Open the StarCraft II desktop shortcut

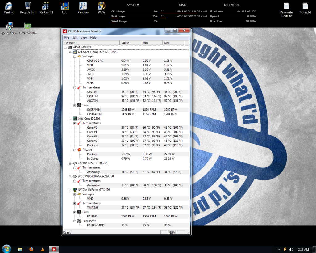click(x=46, y=6)
